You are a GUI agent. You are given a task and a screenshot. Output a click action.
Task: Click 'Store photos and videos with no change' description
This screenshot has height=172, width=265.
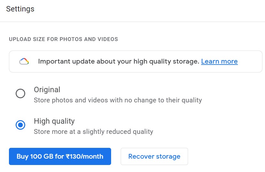coord(118,100)
